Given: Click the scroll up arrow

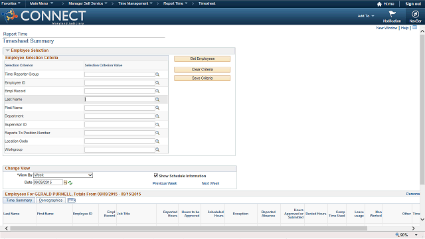Looking at the screenshot, I should pos(422,31).
